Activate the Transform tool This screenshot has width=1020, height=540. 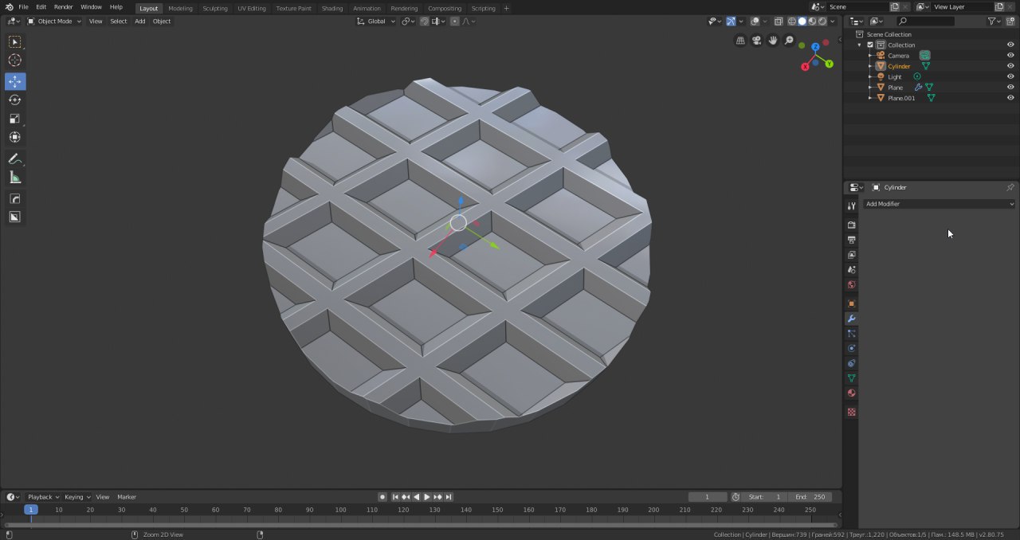coord(14,137)
